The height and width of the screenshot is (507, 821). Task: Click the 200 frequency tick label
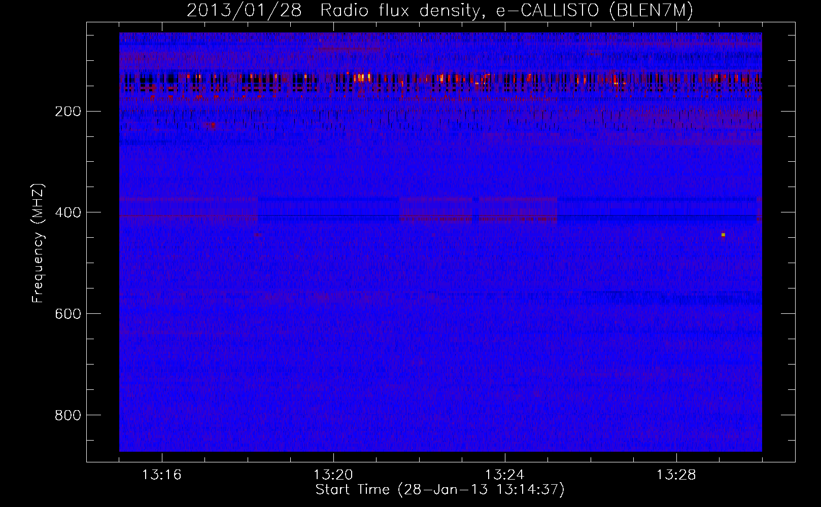pos(67,111)
